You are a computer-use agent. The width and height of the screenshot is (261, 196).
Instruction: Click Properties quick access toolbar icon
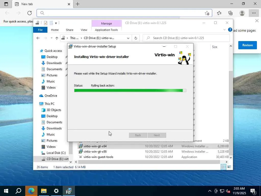click(x=45, y=23)
